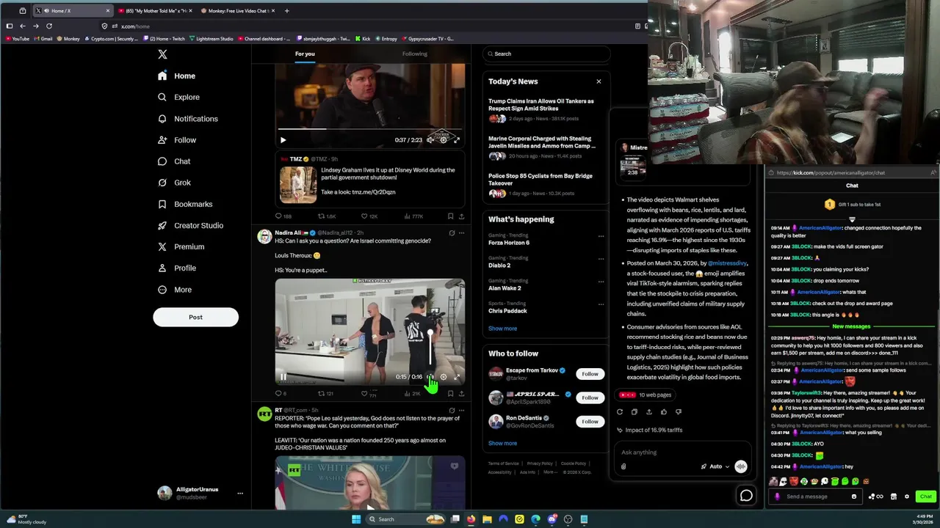
Task: Open more options on RT post
Action: [x=461, y=411]
